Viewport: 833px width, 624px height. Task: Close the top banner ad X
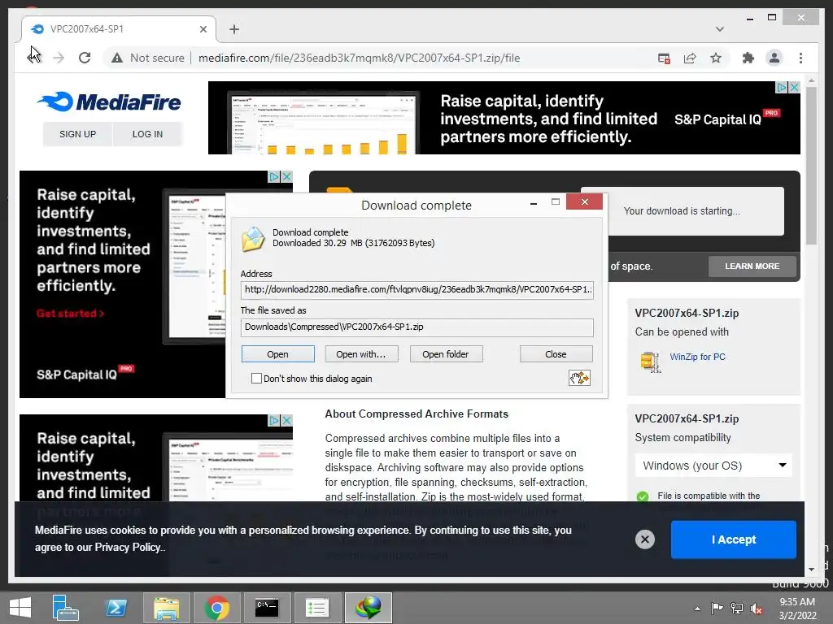tap(794, 87)
